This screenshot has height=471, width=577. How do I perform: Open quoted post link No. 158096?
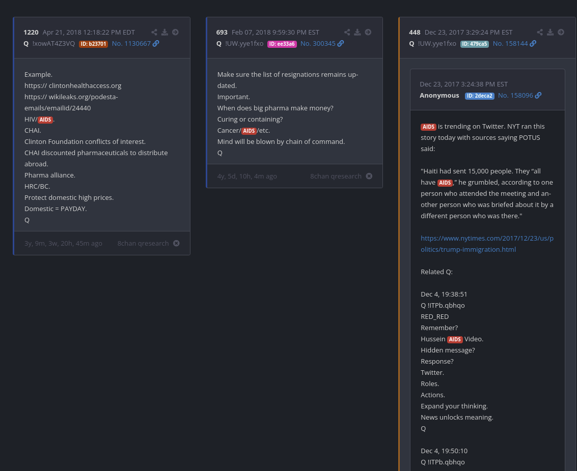515,95
